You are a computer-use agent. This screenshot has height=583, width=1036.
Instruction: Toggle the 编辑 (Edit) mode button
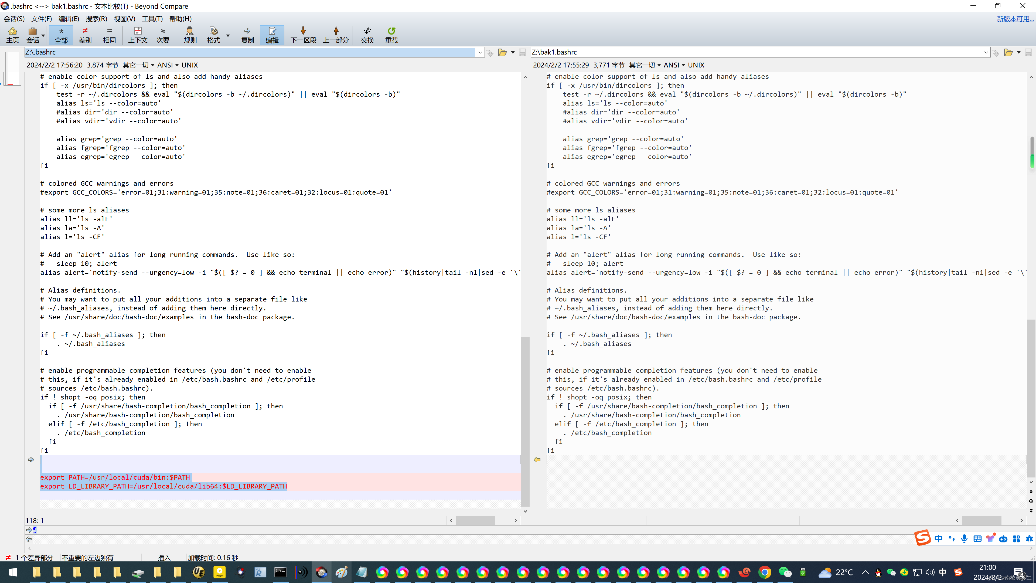pyautogui.click(x=272, y=35)
